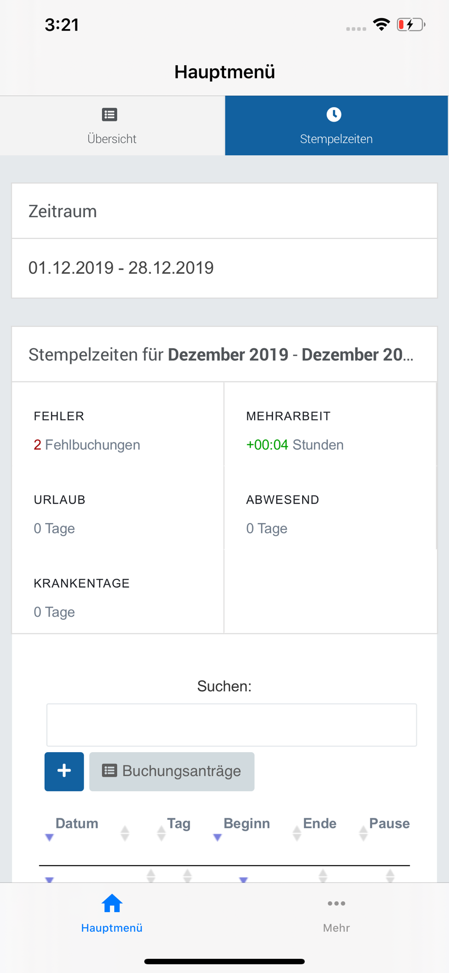Screen dimensions: 449x973
Task: Tap the battery charging indicator
Action: click(411, 24)
